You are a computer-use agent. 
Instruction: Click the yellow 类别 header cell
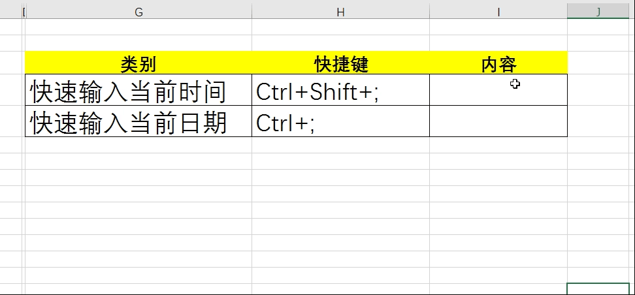click(x=138, y=63)
